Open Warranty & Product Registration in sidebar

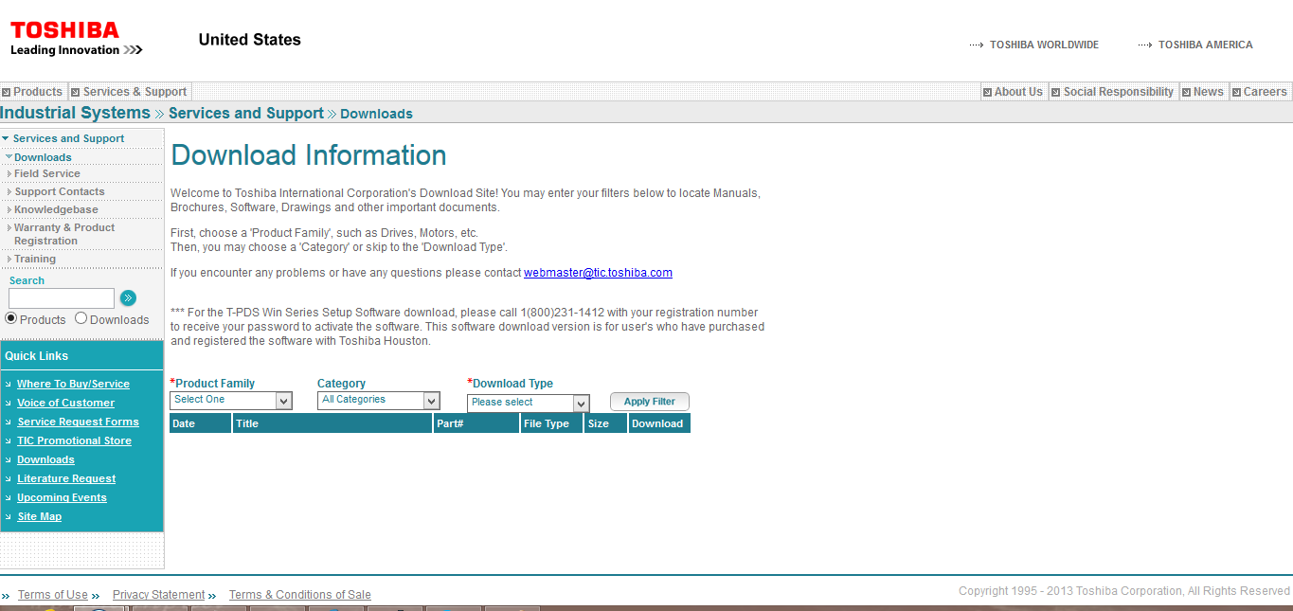point(63,234)
